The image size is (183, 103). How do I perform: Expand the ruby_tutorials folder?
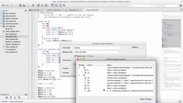[1, 21]
